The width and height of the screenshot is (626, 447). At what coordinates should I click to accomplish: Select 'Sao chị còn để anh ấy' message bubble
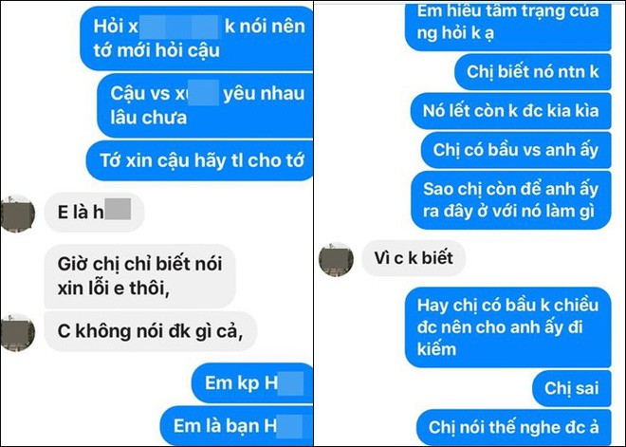511,199
